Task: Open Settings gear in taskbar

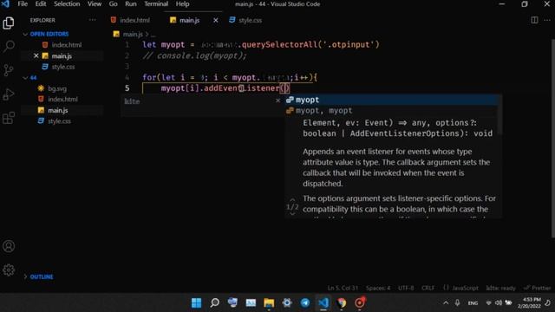Action: pos(287,302)
